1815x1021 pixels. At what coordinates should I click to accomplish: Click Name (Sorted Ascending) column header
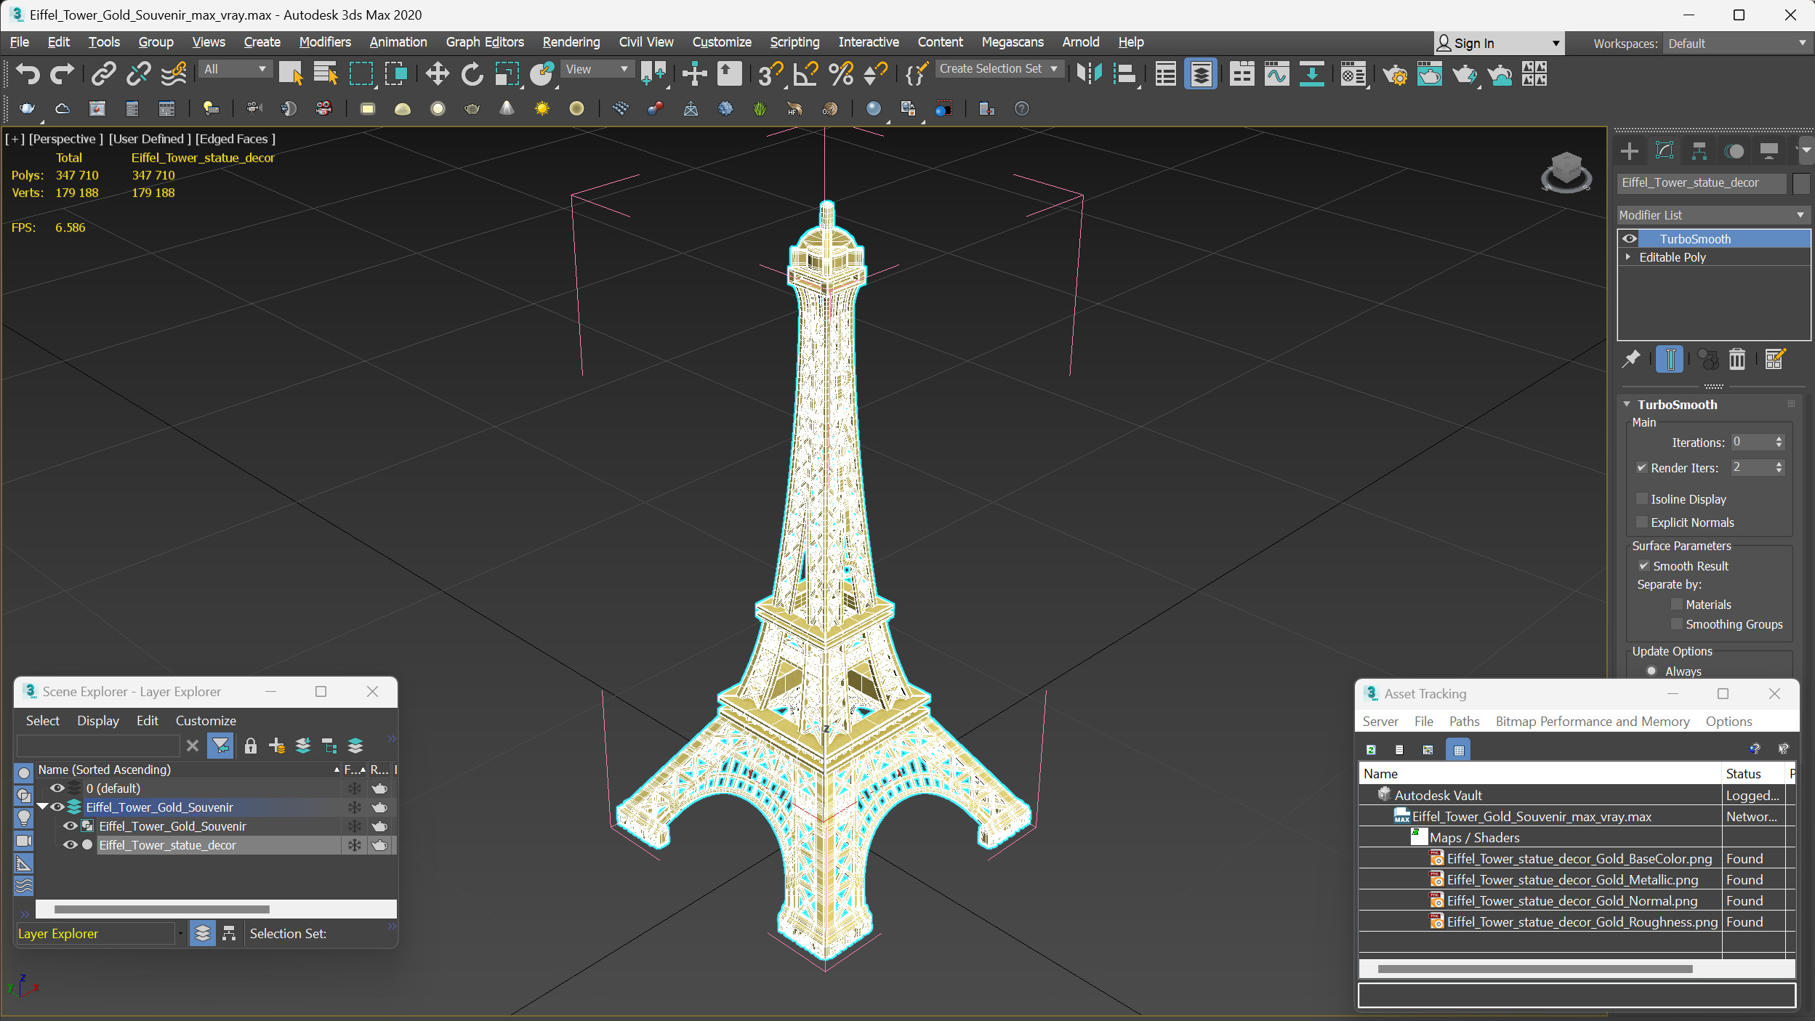(188, 769)
